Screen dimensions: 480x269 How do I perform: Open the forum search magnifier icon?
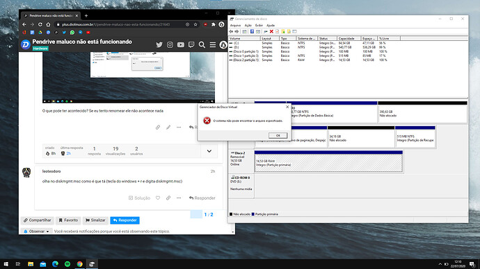[202, 44]
